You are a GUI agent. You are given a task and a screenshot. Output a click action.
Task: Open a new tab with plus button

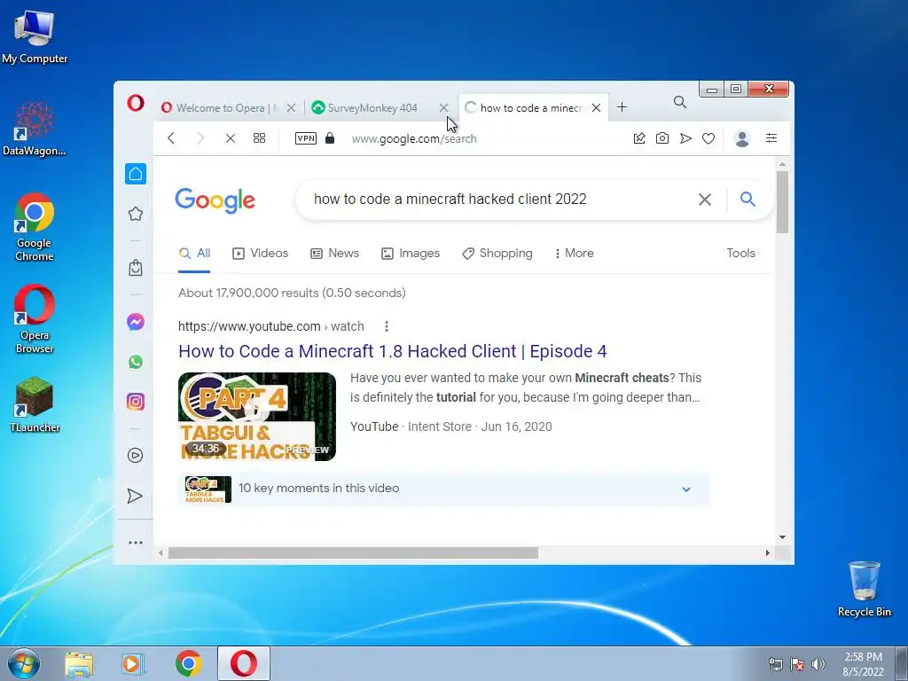[x=622, y=107]
